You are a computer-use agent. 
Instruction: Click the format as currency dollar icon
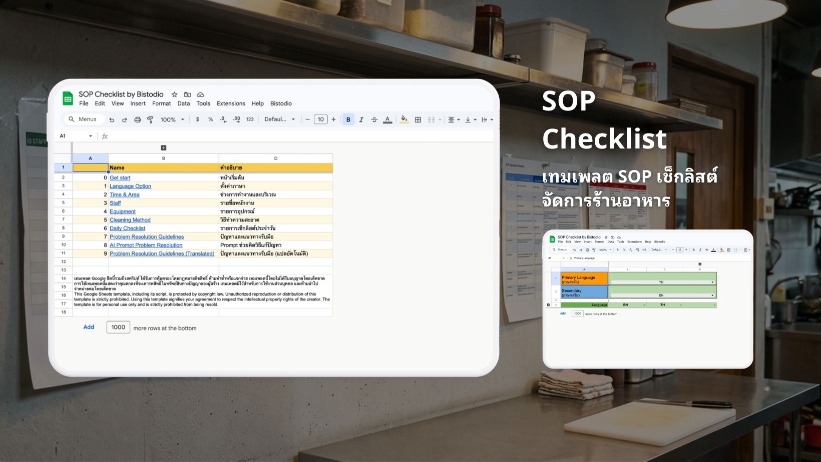[x=198, y=119]
